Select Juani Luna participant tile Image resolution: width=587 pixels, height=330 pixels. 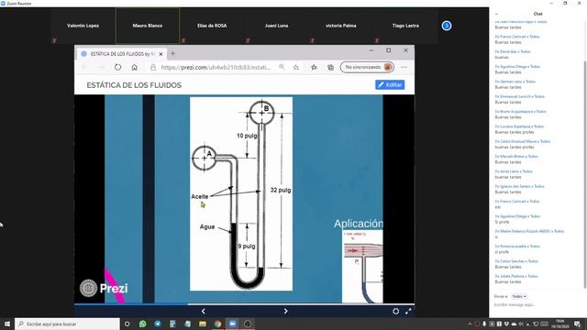pyautogui.click(x=276, y=26)
